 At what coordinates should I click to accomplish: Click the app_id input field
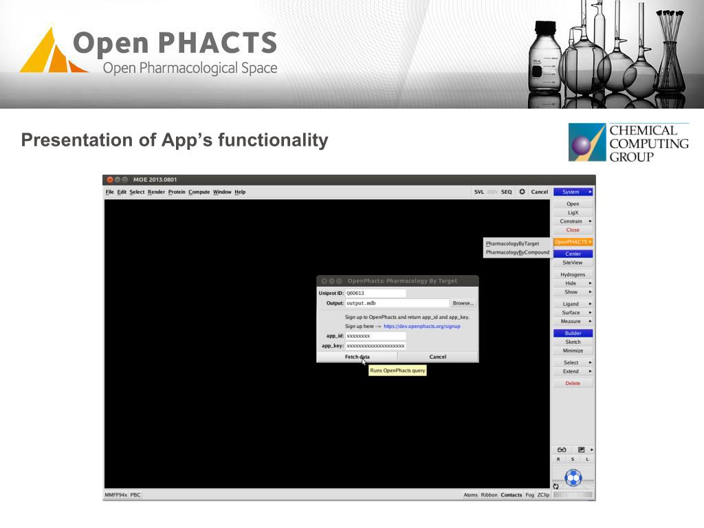click(375, 335)
